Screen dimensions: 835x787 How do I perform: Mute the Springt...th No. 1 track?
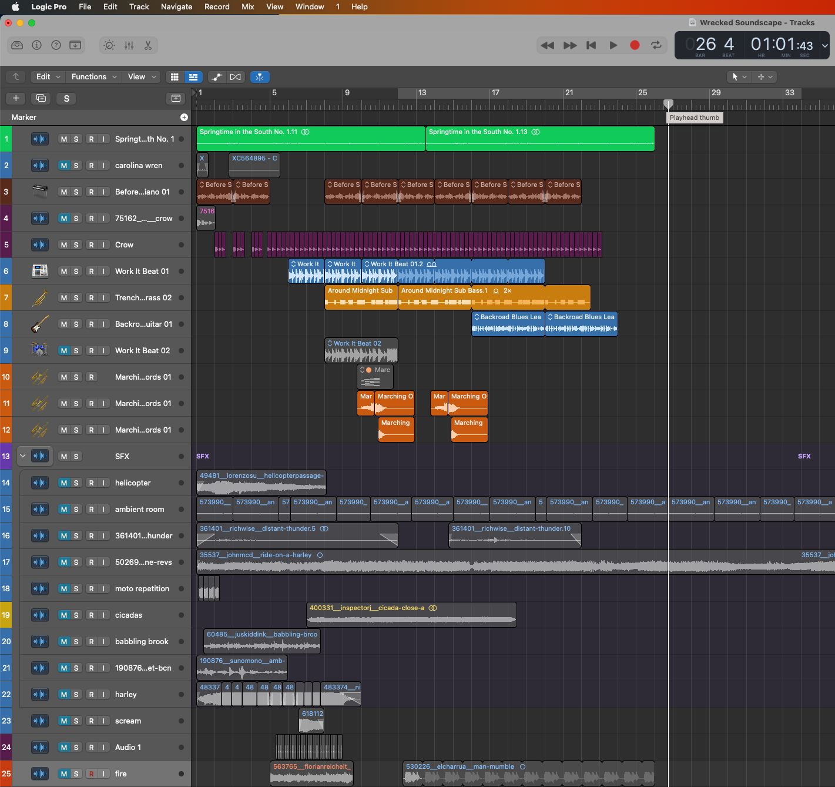point(63,139)
